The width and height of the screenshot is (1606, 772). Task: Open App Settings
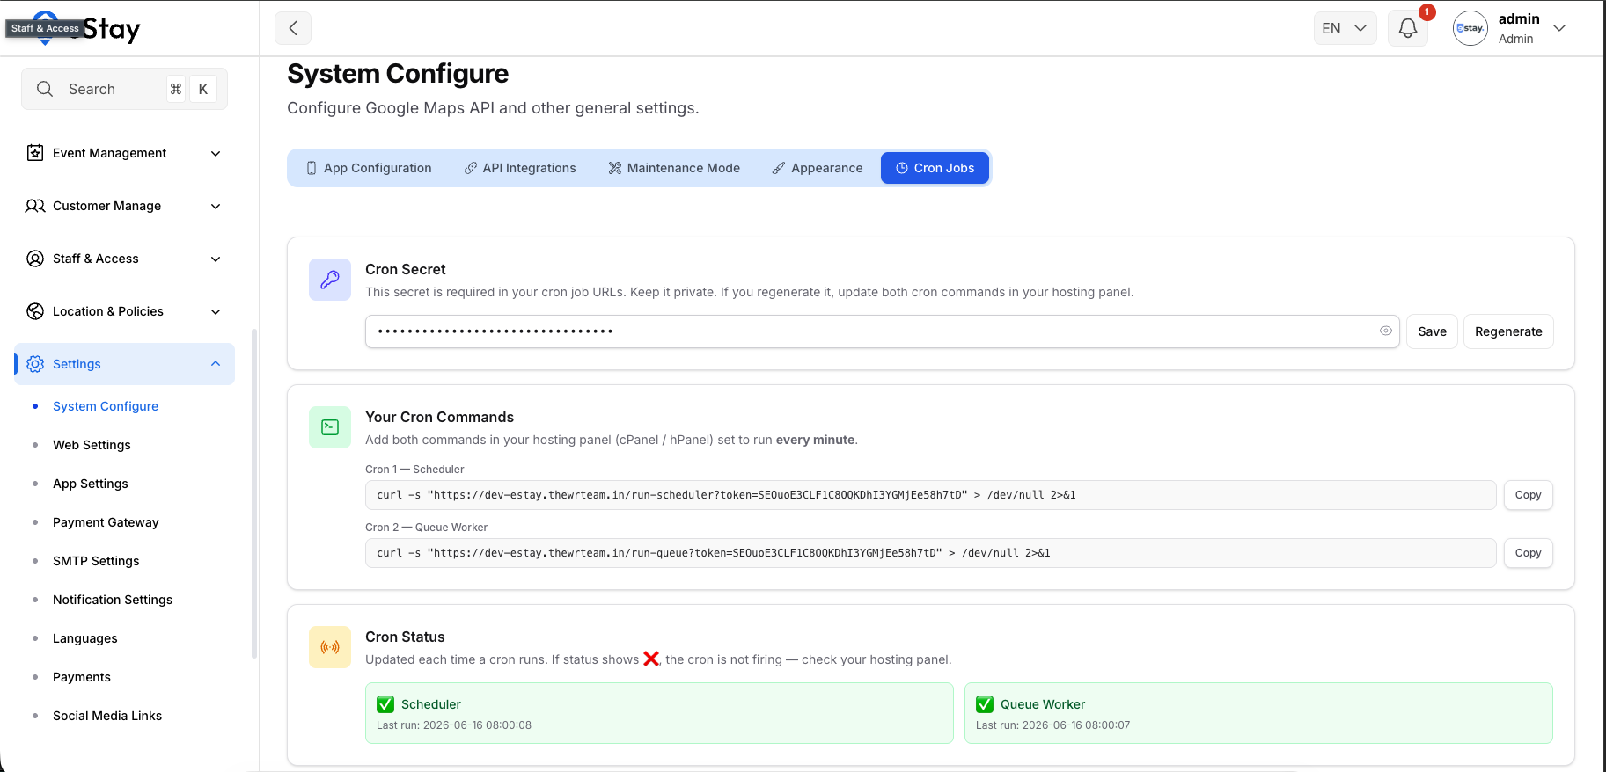click(91, 484)
